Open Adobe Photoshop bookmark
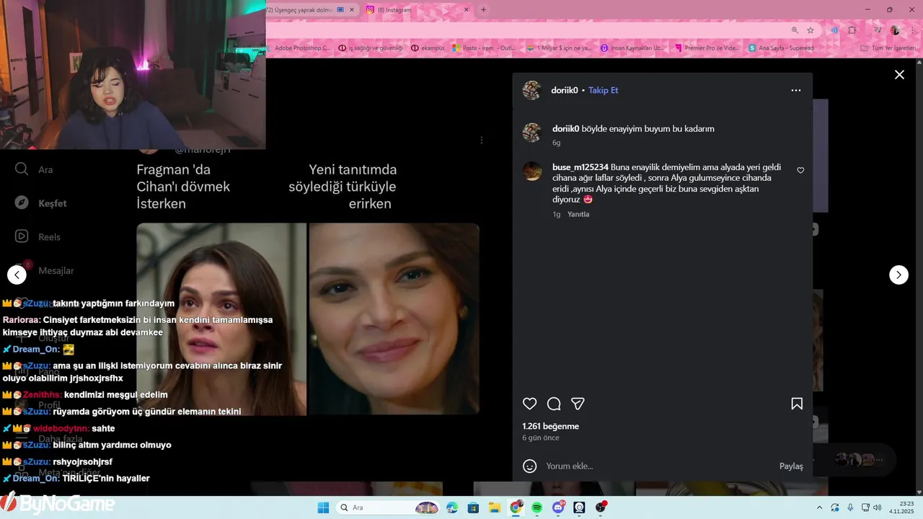The width and height of the screenshot is (923, 519). [301, 48]
